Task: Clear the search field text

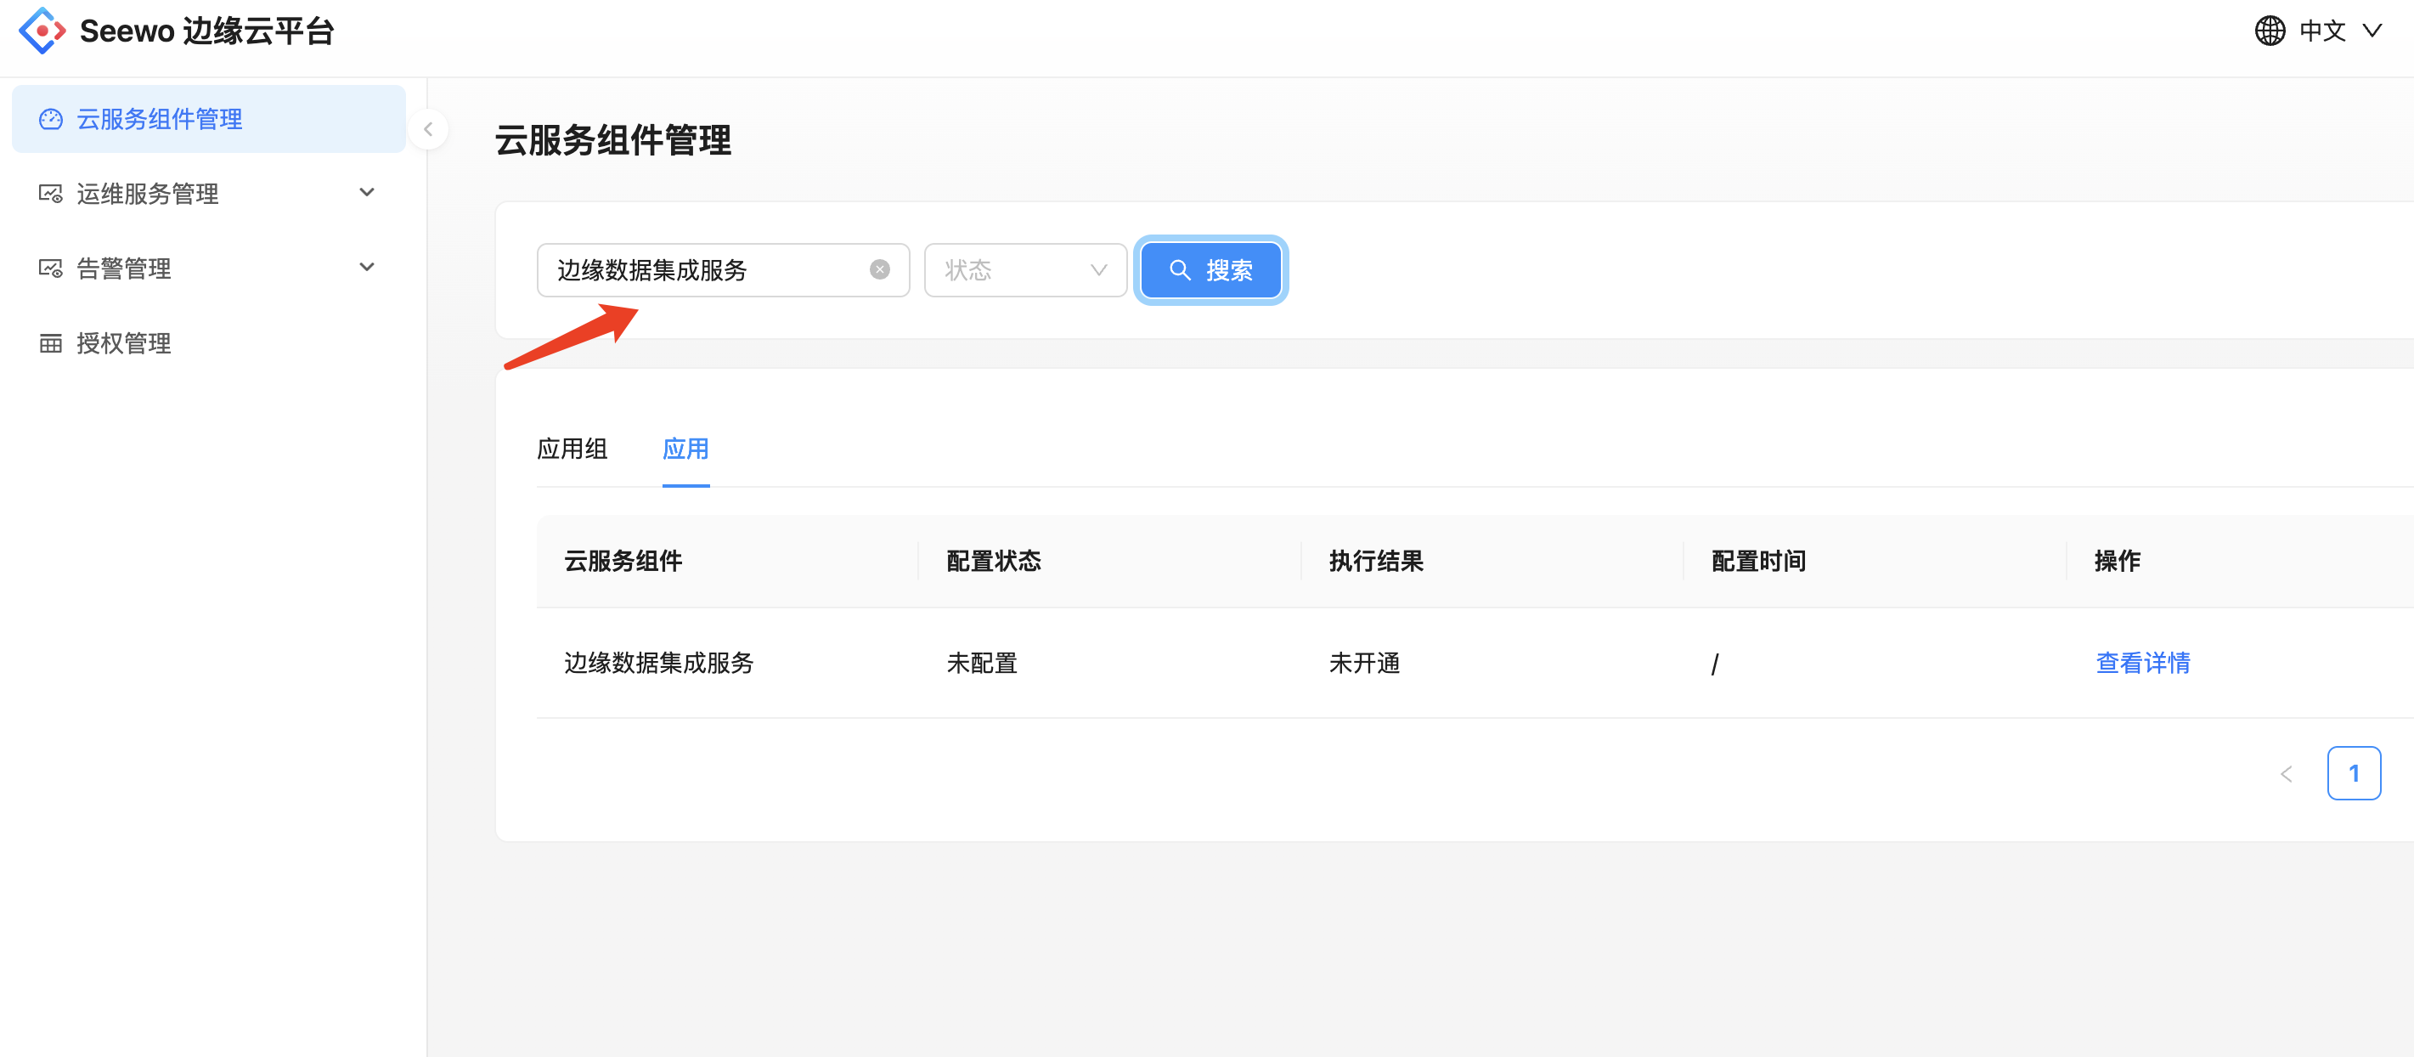Action: 879,270
